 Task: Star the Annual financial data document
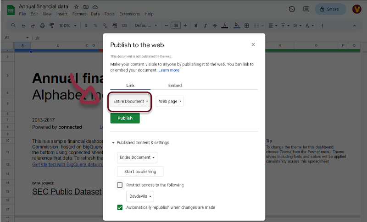(x=76, y=7)
